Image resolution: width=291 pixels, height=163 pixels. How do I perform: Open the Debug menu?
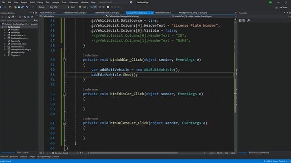(x=40, y=2)
